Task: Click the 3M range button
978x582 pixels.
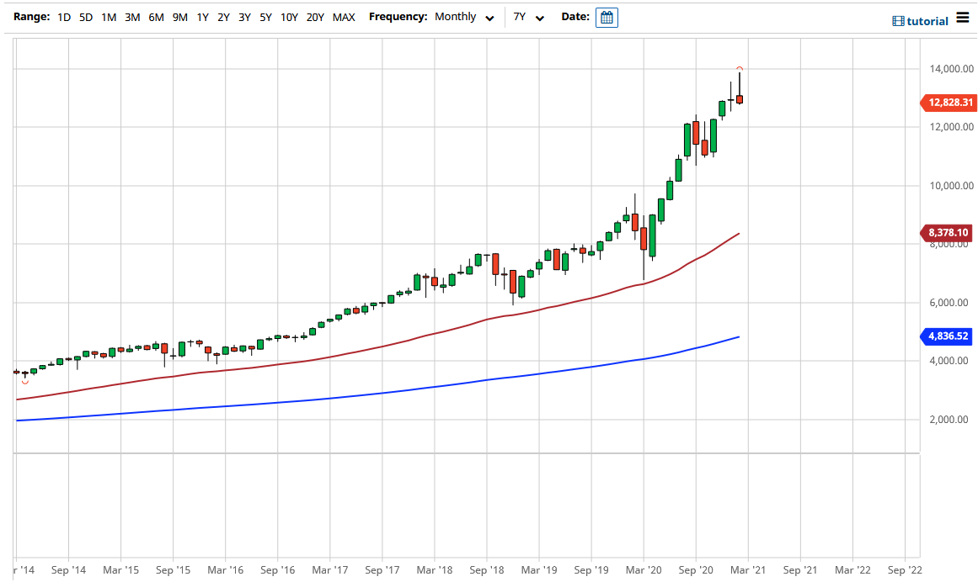Action: pos(132,16)
